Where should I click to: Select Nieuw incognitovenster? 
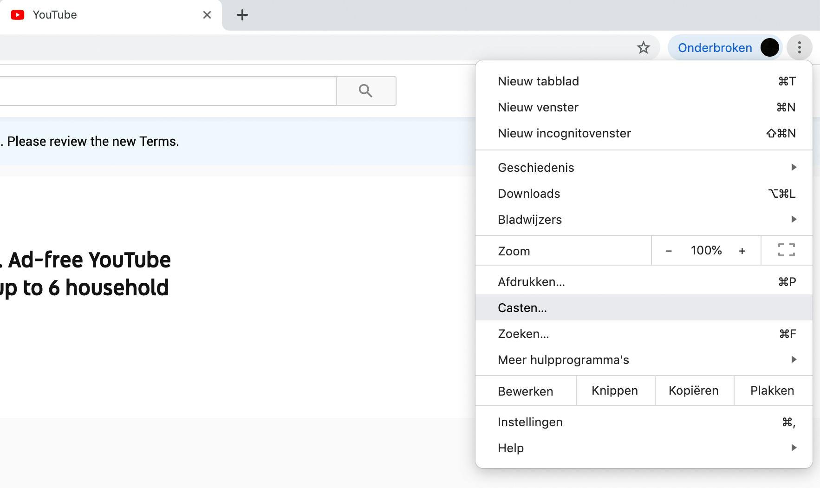[x=564, y=133]
